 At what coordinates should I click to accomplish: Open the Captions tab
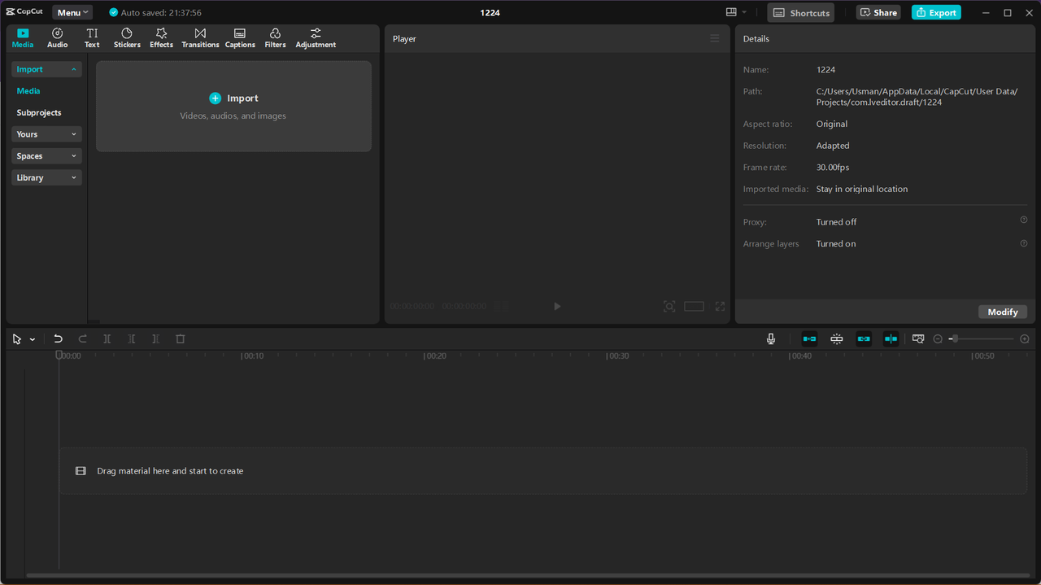240,38
